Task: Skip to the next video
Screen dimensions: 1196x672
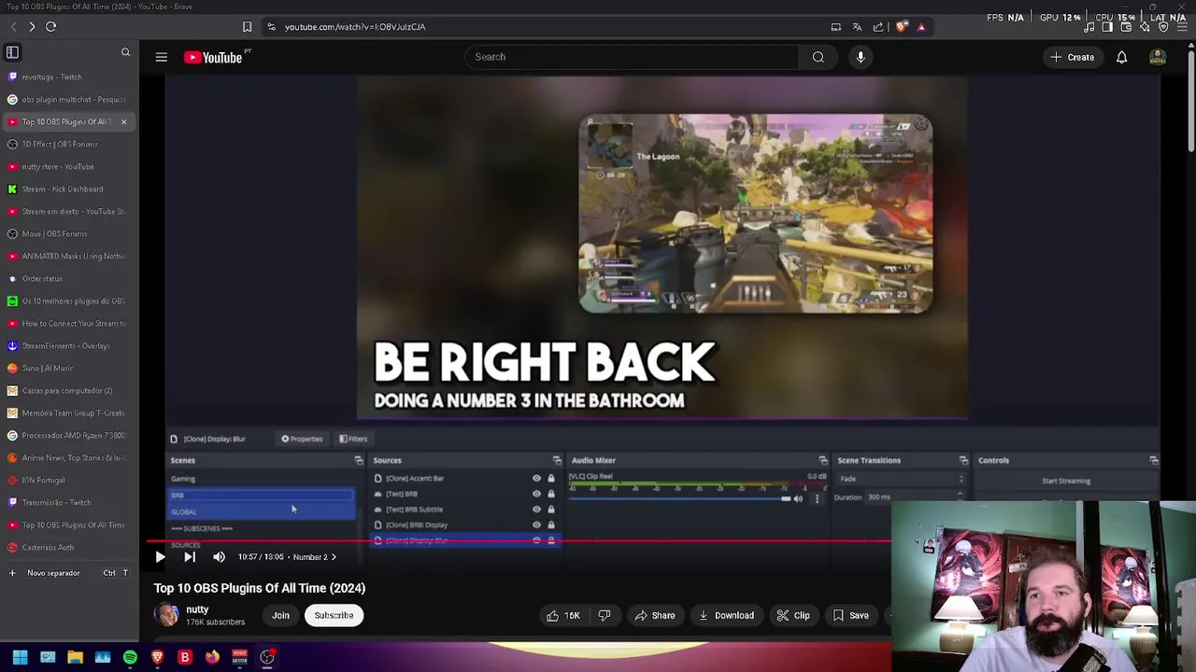Action: [189, 557]
